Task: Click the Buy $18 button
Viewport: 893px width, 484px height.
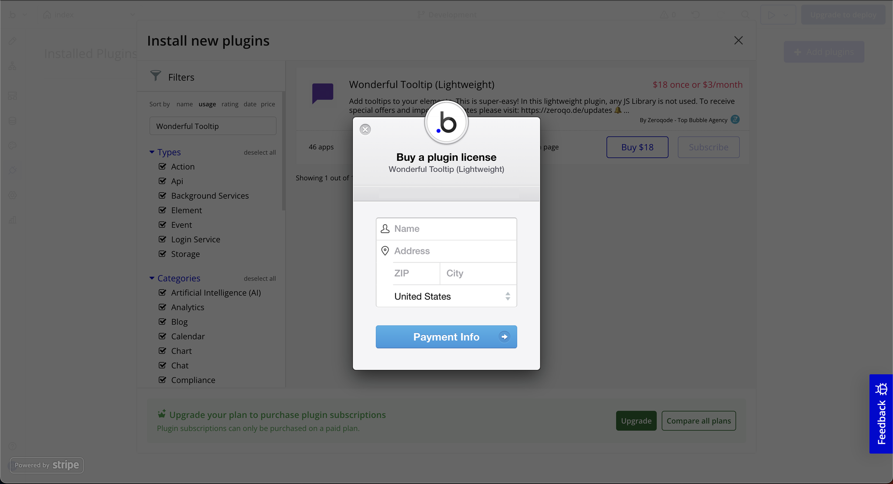Action: click(x=637, y=147)
